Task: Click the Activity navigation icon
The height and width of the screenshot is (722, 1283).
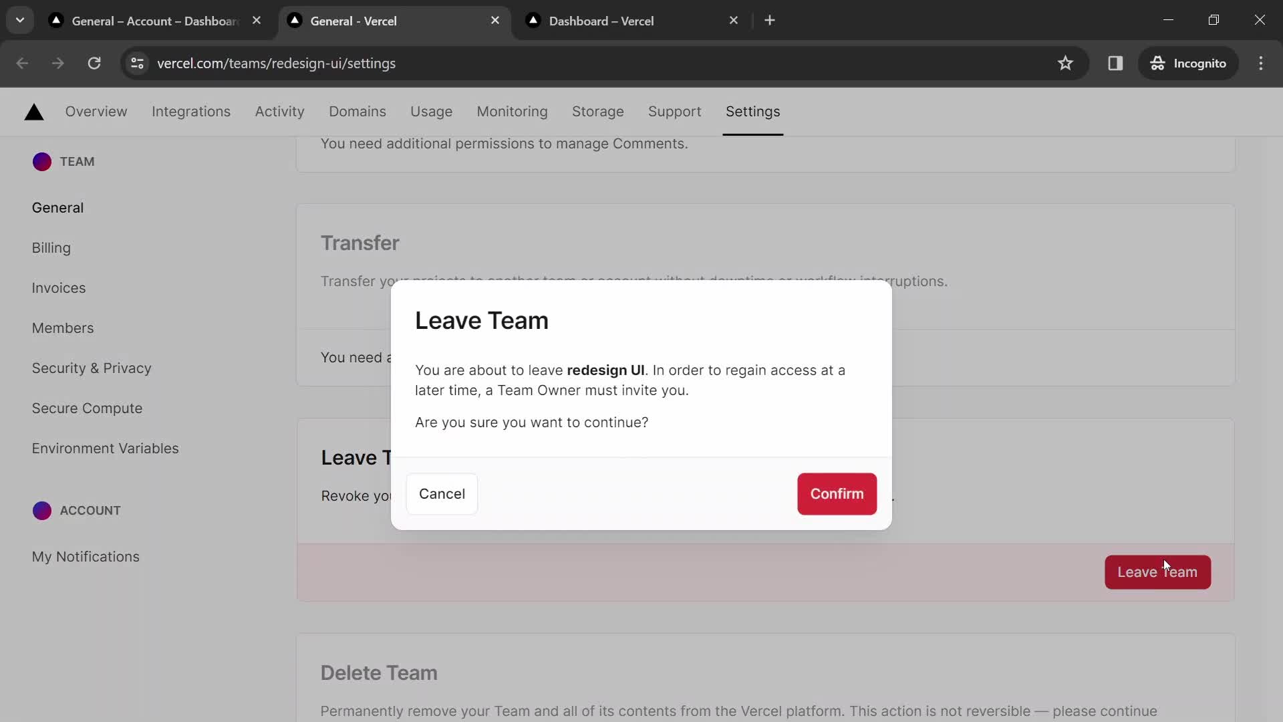Action: click(279, 111)
